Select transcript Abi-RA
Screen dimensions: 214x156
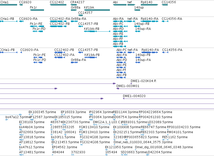(x=120, y=21)
